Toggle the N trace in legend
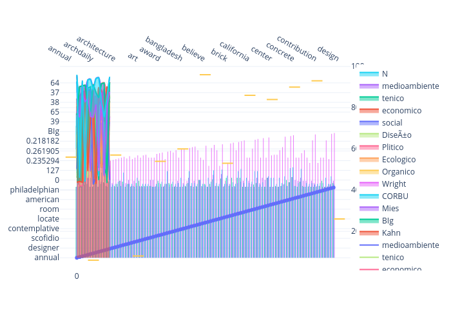The height and width of the screenshot is (322, 451). click(385, 73)
